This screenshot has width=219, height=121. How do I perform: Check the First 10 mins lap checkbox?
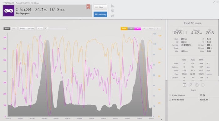170,100
